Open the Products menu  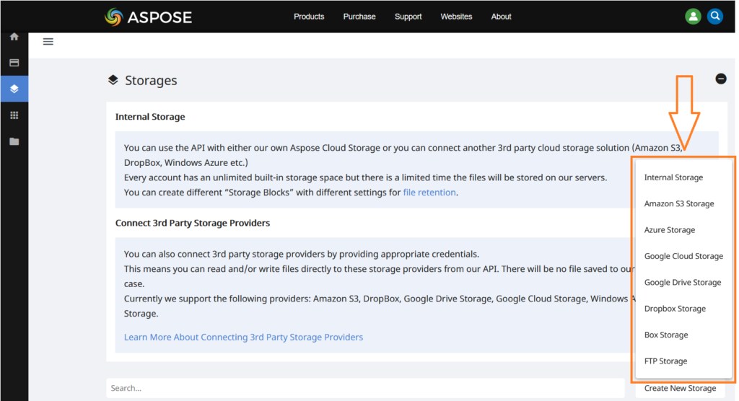tap(309, 17)
